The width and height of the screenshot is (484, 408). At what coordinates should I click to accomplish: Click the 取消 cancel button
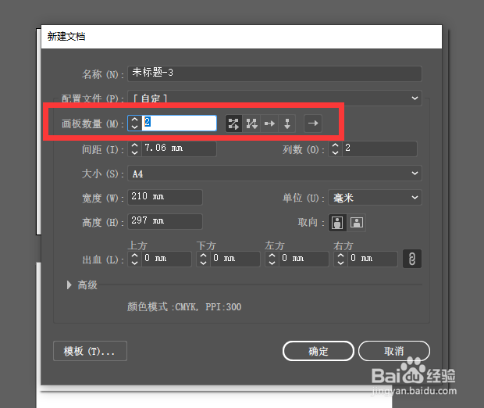394,351
